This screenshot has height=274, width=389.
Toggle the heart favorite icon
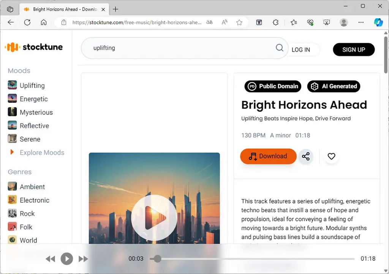pos(331,156)
